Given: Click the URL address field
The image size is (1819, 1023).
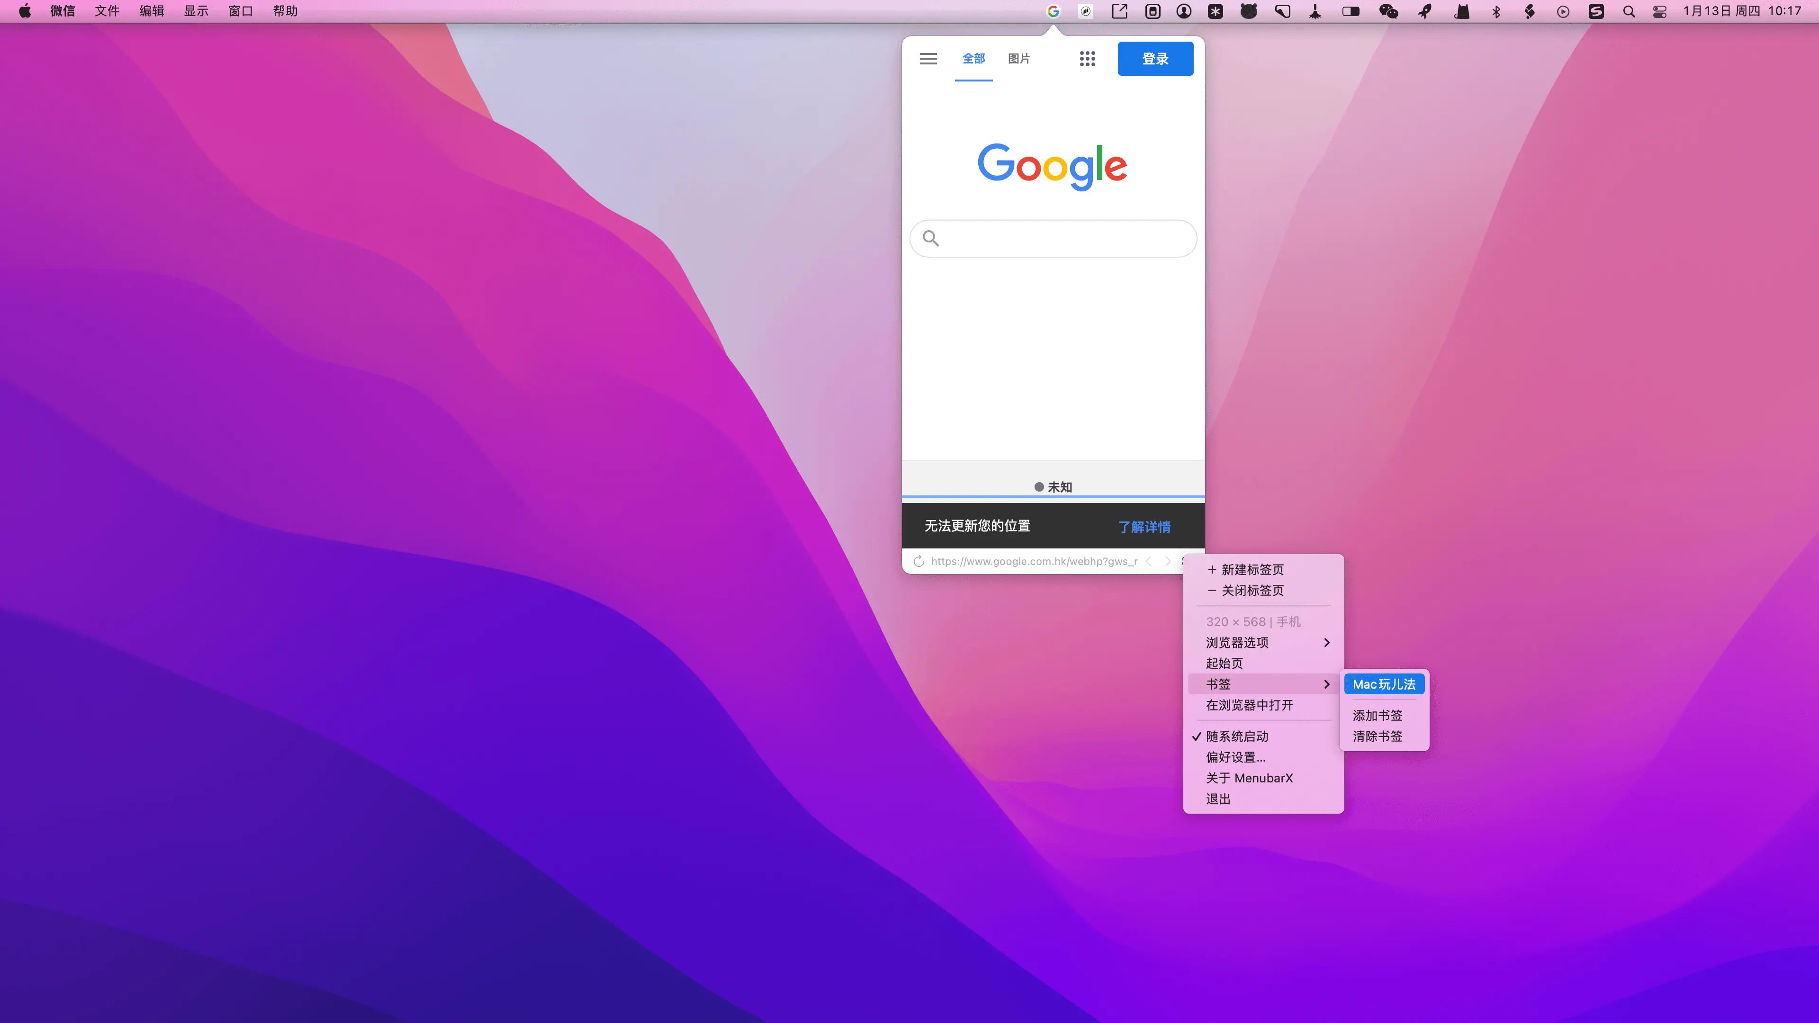Looking at the screenshot, I should pos(1034,561).
